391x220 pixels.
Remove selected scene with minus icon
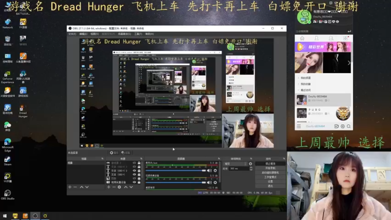coord(75,187)
